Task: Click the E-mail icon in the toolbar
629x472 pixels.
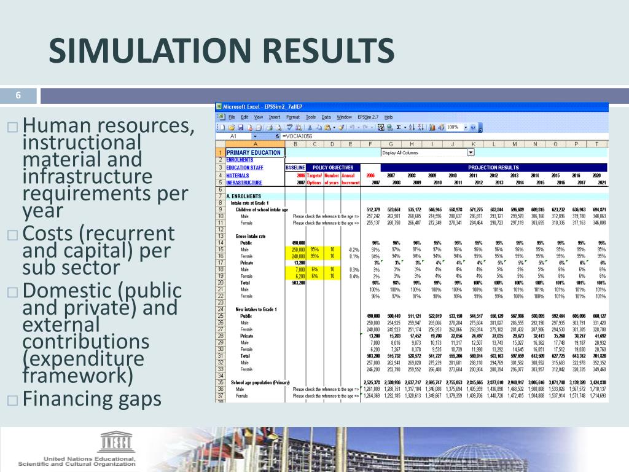Action: pyautogui.click(x=259, y=128)
